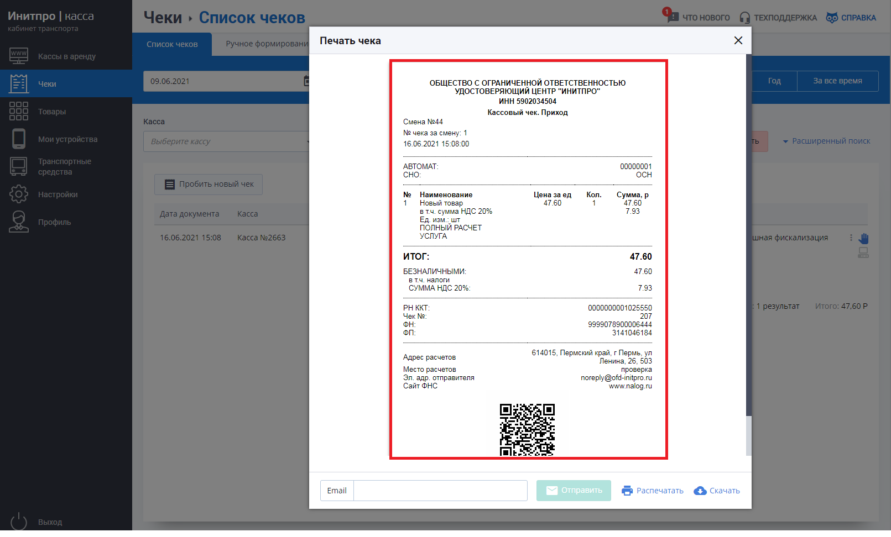Image resolution: width=891 pixels, height=537 pixels.
Task: Click the QR code on receipt
Action: [527, 430]
